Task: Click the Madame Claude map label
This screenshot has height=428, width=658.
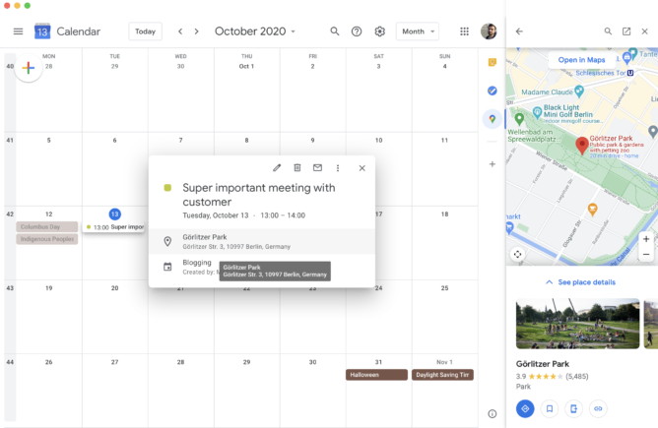Action: point(547,92)
